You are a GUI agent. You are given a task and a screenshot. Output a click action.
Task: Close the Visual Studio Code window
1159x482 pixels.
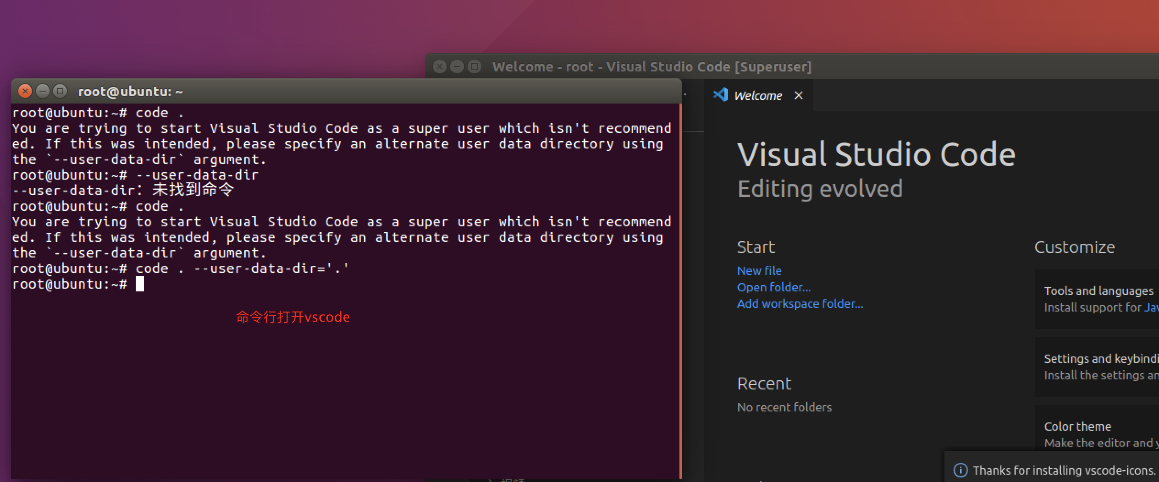440,67
